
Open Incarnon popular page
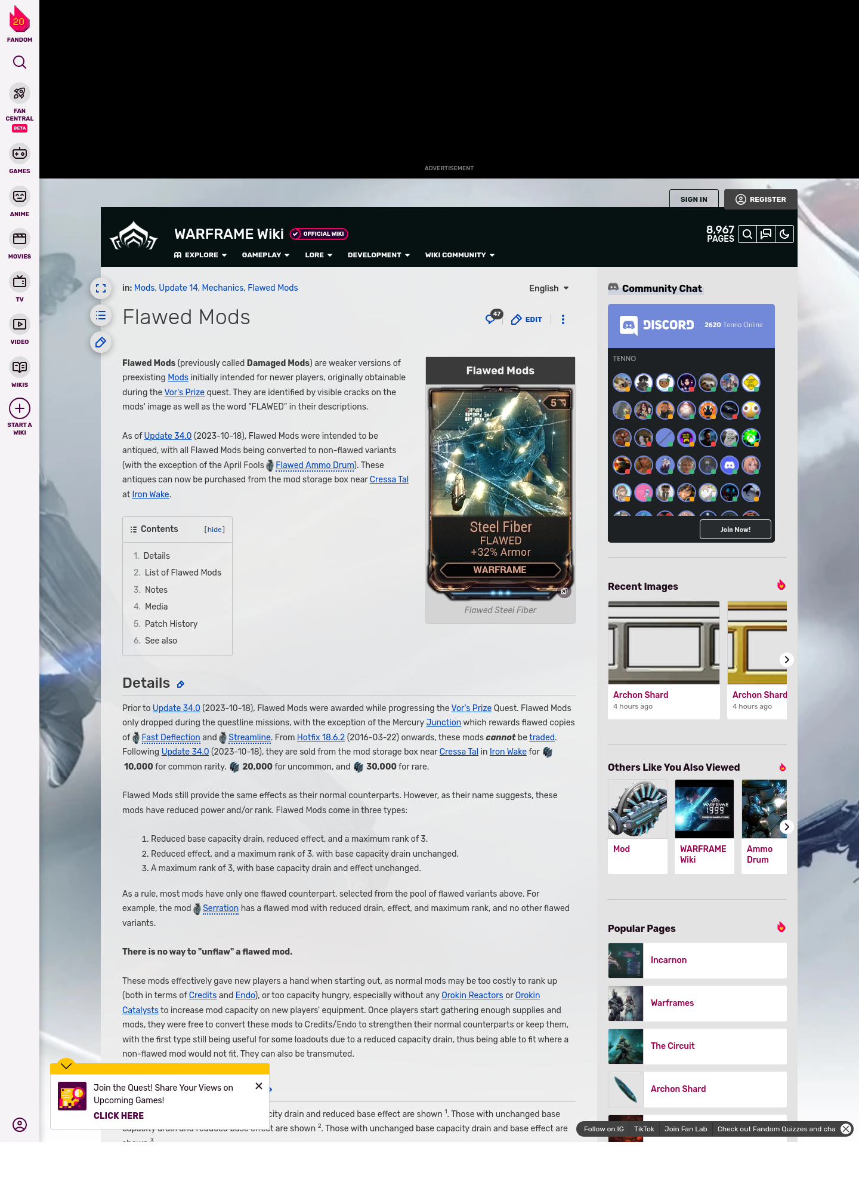tap(697, 961)
